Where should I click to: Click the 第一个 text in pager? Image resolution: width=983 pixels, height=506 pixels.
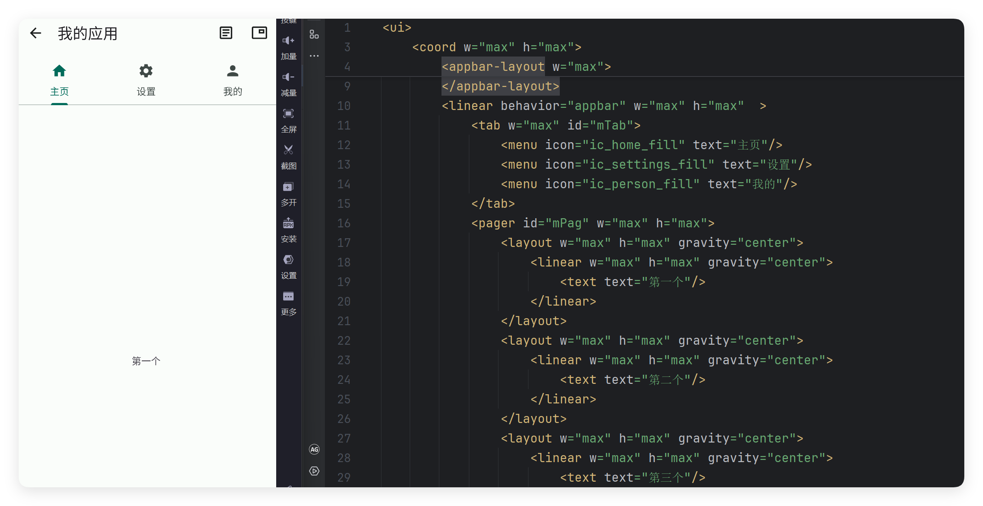(146, 361)
